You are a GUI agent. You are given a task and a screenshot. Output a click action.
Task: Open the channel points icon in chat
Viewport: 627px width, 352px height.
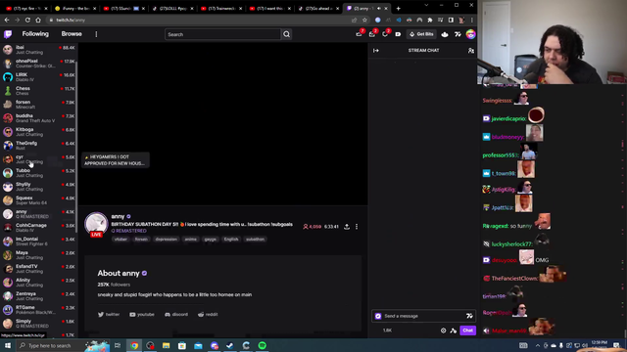pos(454,330)
